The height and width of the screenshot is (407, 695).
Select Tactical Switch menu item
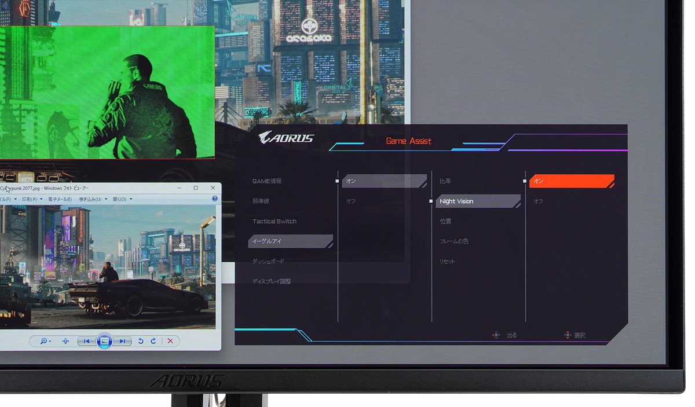tap(275, 221)
